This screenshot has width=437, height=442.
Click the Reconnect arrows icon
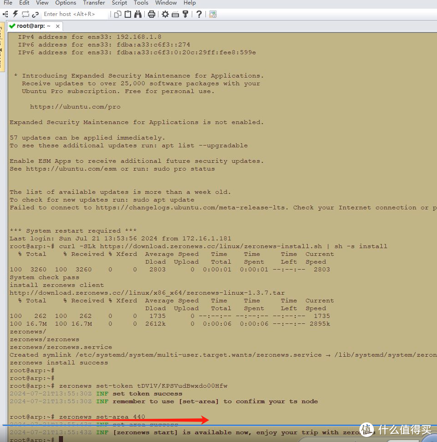[x=26, y=14]
